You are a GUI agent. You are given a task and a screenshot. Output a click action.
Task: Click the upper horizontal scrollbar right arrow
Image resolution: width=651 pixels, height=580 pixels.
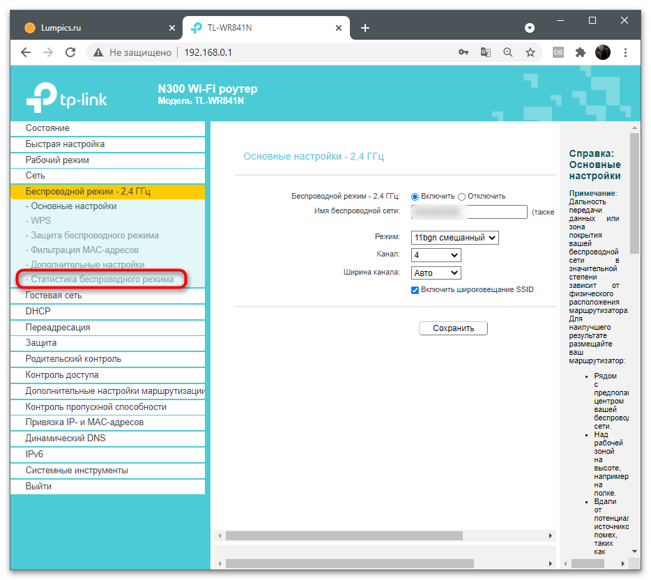click(x=550, y=536)
